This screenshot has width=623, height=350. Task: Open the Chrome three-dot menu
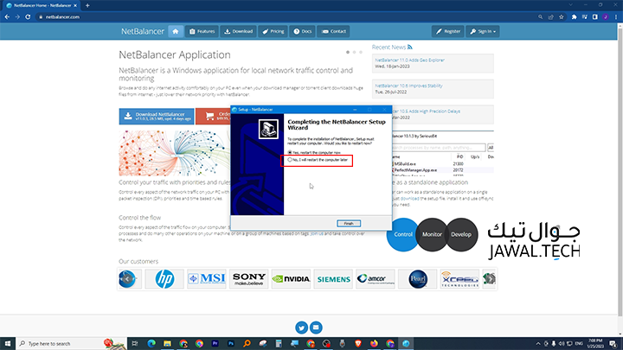click(616, 17)
